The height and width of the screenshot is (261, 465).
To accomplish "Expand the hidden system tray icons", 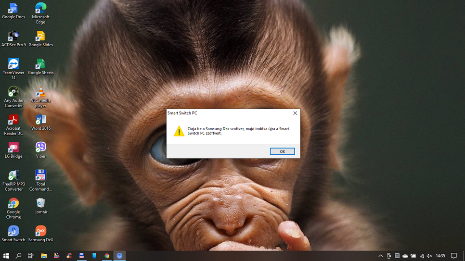I will tap(380, 256).
